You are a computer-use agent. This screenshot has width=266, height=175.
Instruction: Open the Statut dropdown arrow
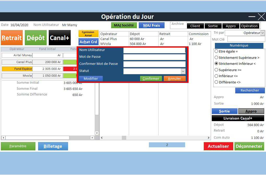tap(183, 71)
